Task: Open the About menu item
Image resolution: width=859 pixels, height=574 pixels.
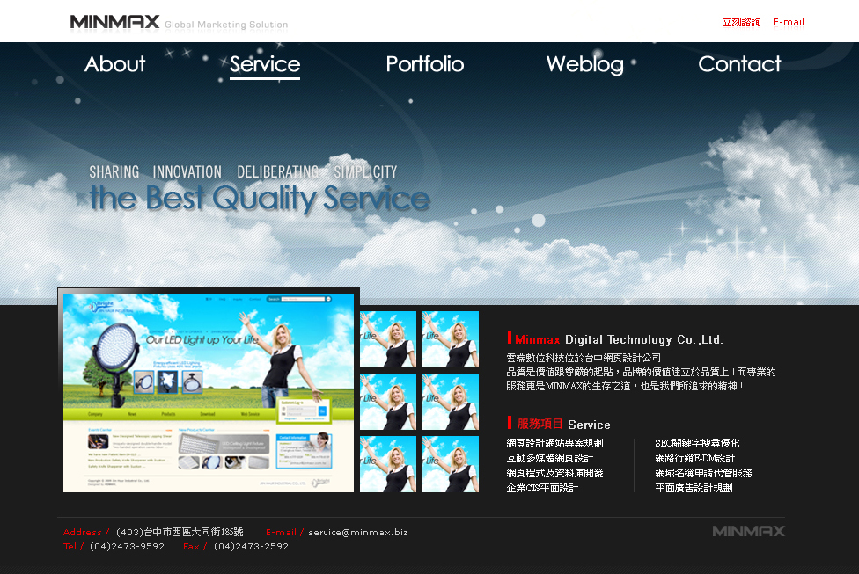Action: pos(114,64)
